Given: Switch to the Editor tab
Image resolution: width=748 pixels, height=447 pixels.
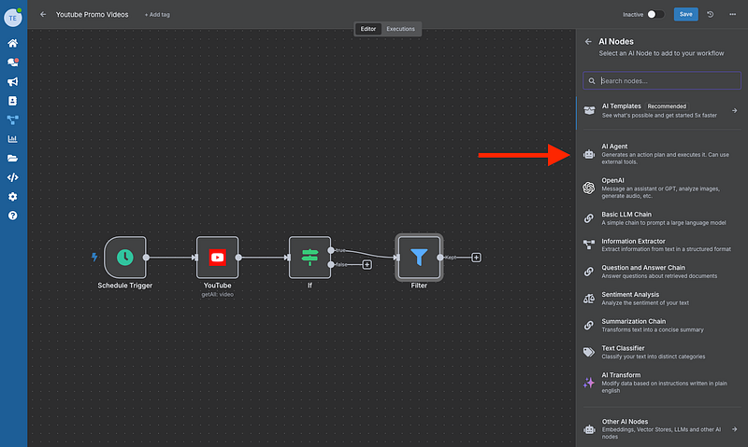Looking at the screenshot, I should (x=368, y=29).
